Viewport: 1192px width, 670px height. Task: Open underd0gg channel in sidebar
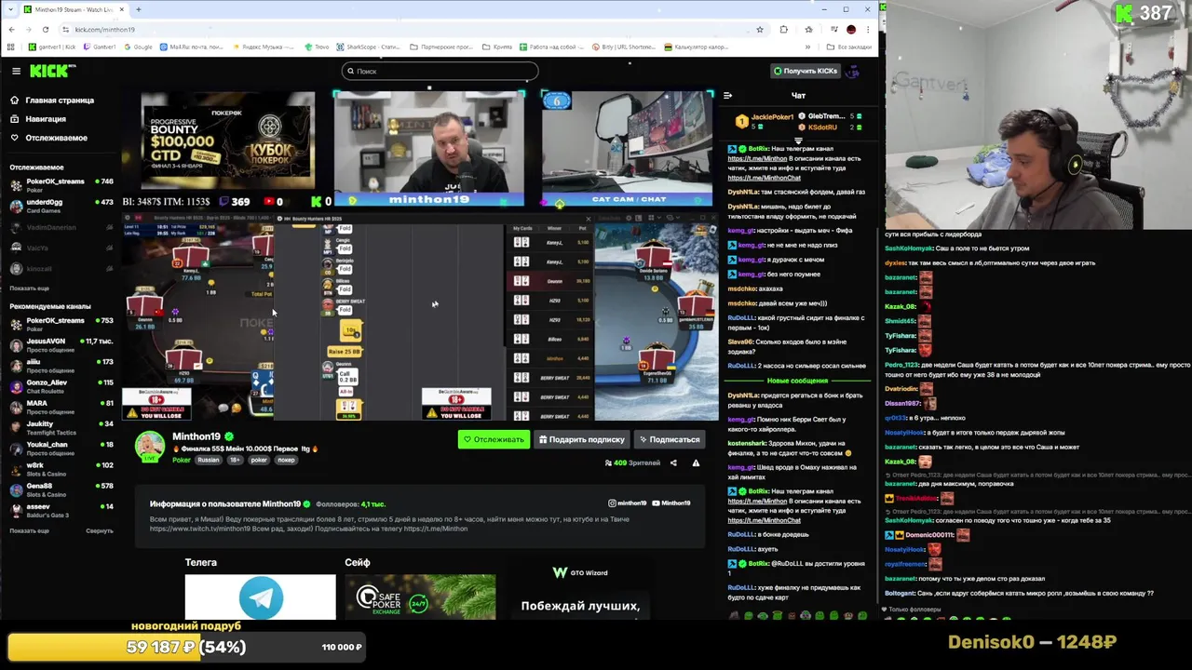(61, 205)
